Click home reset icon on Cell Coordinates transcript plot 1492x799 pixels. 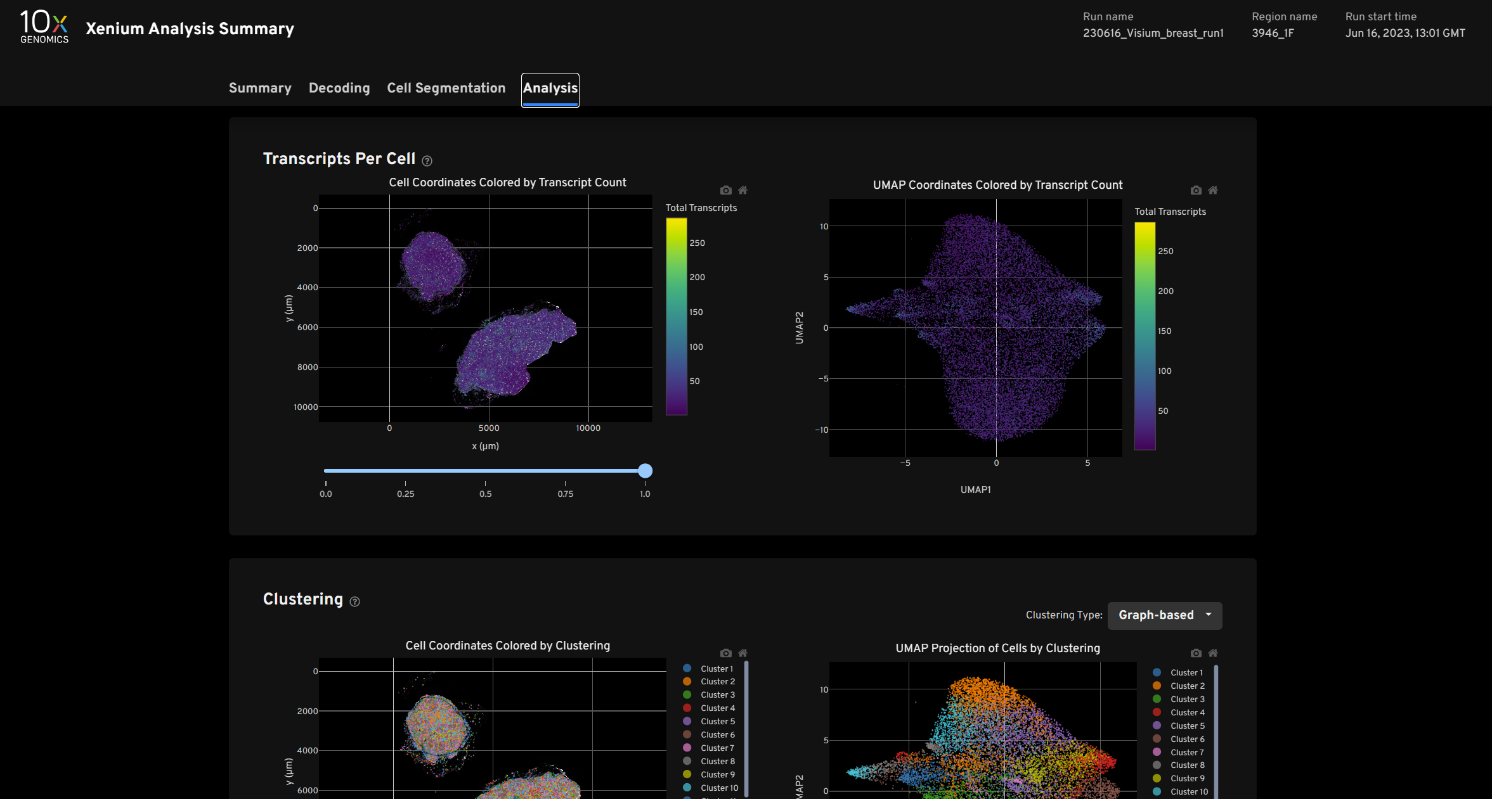[743, 190]
